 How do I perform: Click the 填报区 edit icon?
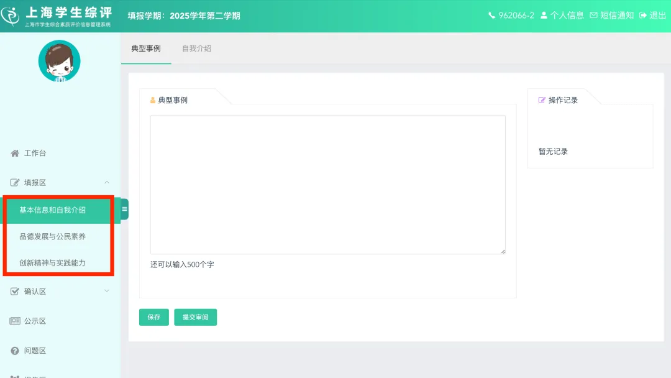[15, 182]
